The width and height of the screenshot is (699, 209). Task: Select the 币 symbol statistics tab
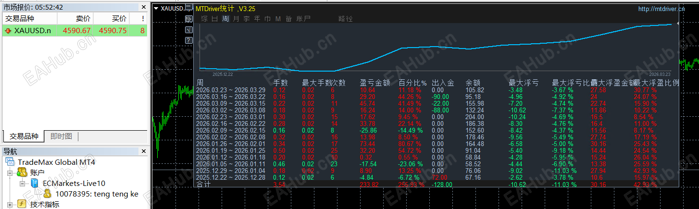(x=268, y=19)
